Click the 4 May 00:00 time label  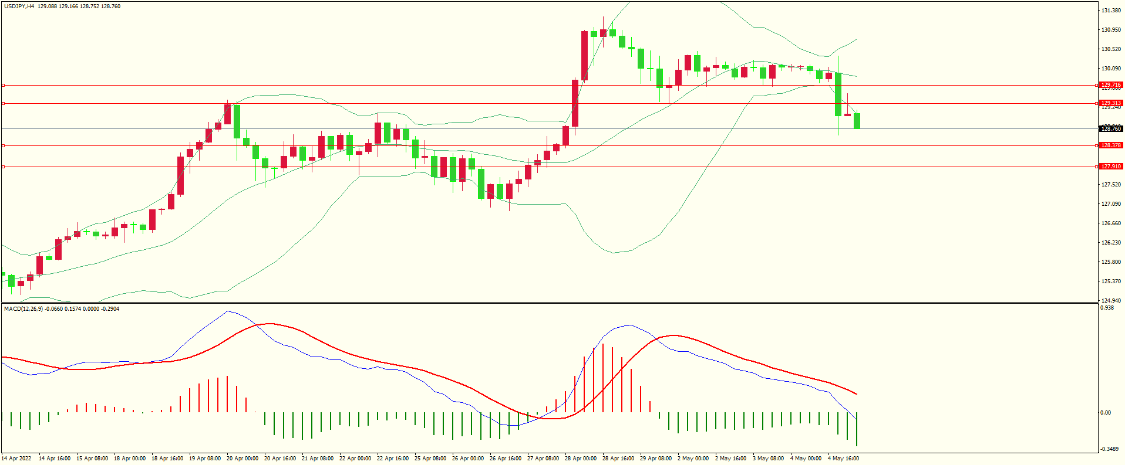(806, 459)
